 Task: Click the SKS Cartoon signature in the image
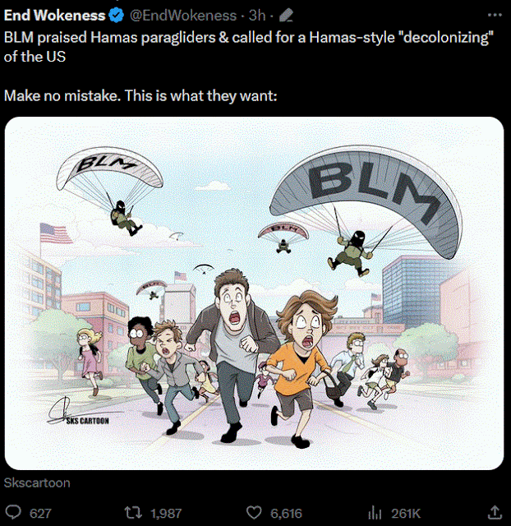click(x=78, y=411)
